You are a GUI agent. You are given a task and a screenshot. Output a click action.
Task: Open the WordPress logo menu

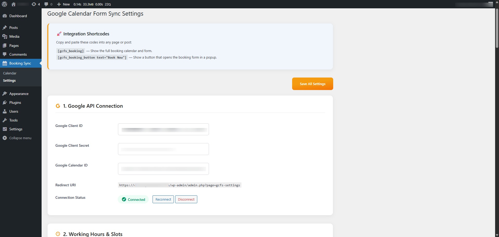click(4, 4)
